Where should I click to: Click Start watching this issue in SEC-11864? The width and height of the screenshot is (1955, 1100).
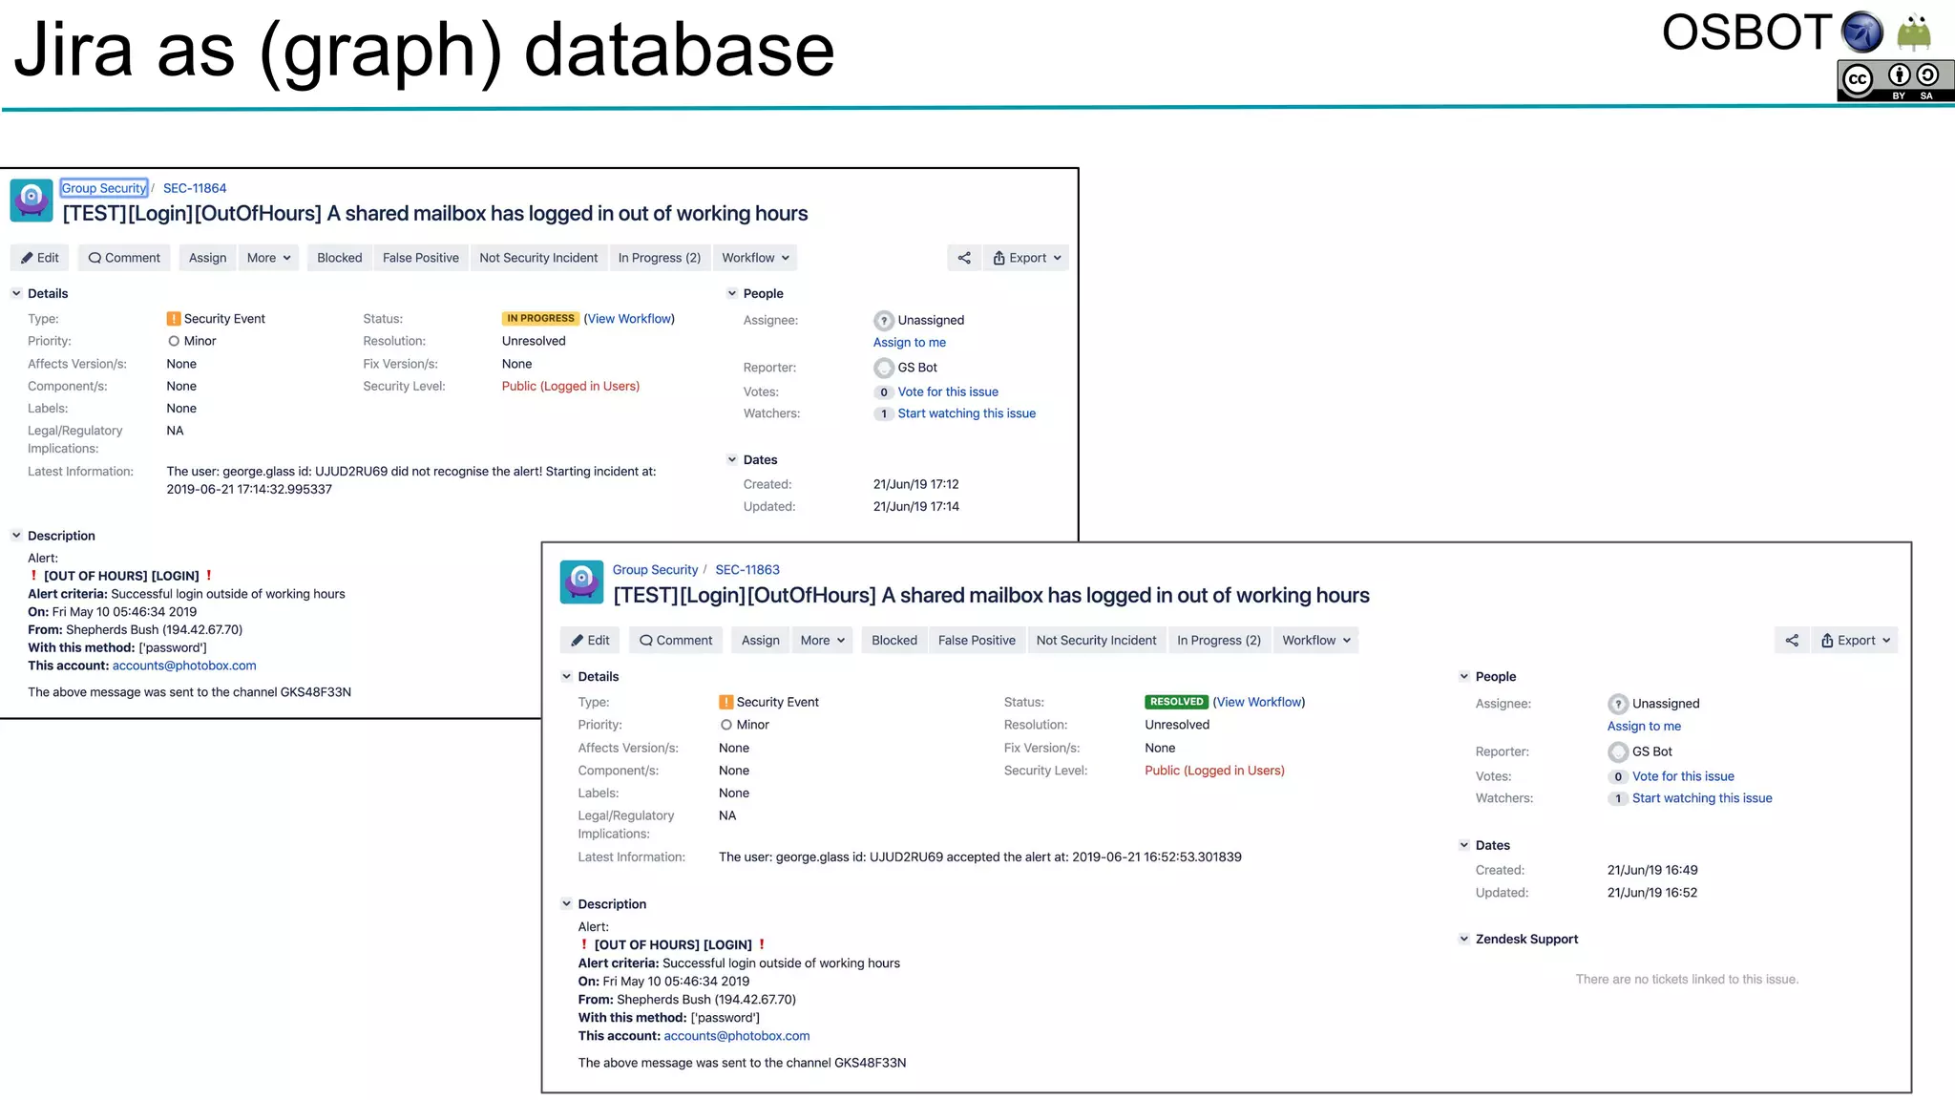pos(967,413)
